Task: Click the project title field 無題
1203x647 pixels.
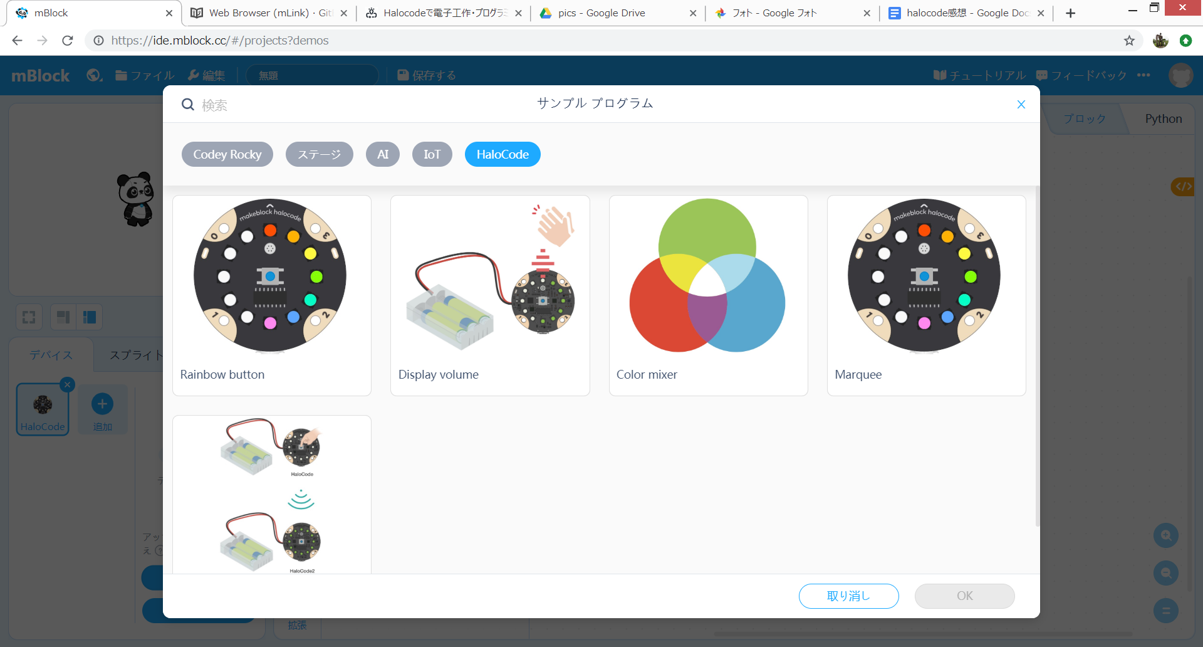Action: click(x=312, y=75)
